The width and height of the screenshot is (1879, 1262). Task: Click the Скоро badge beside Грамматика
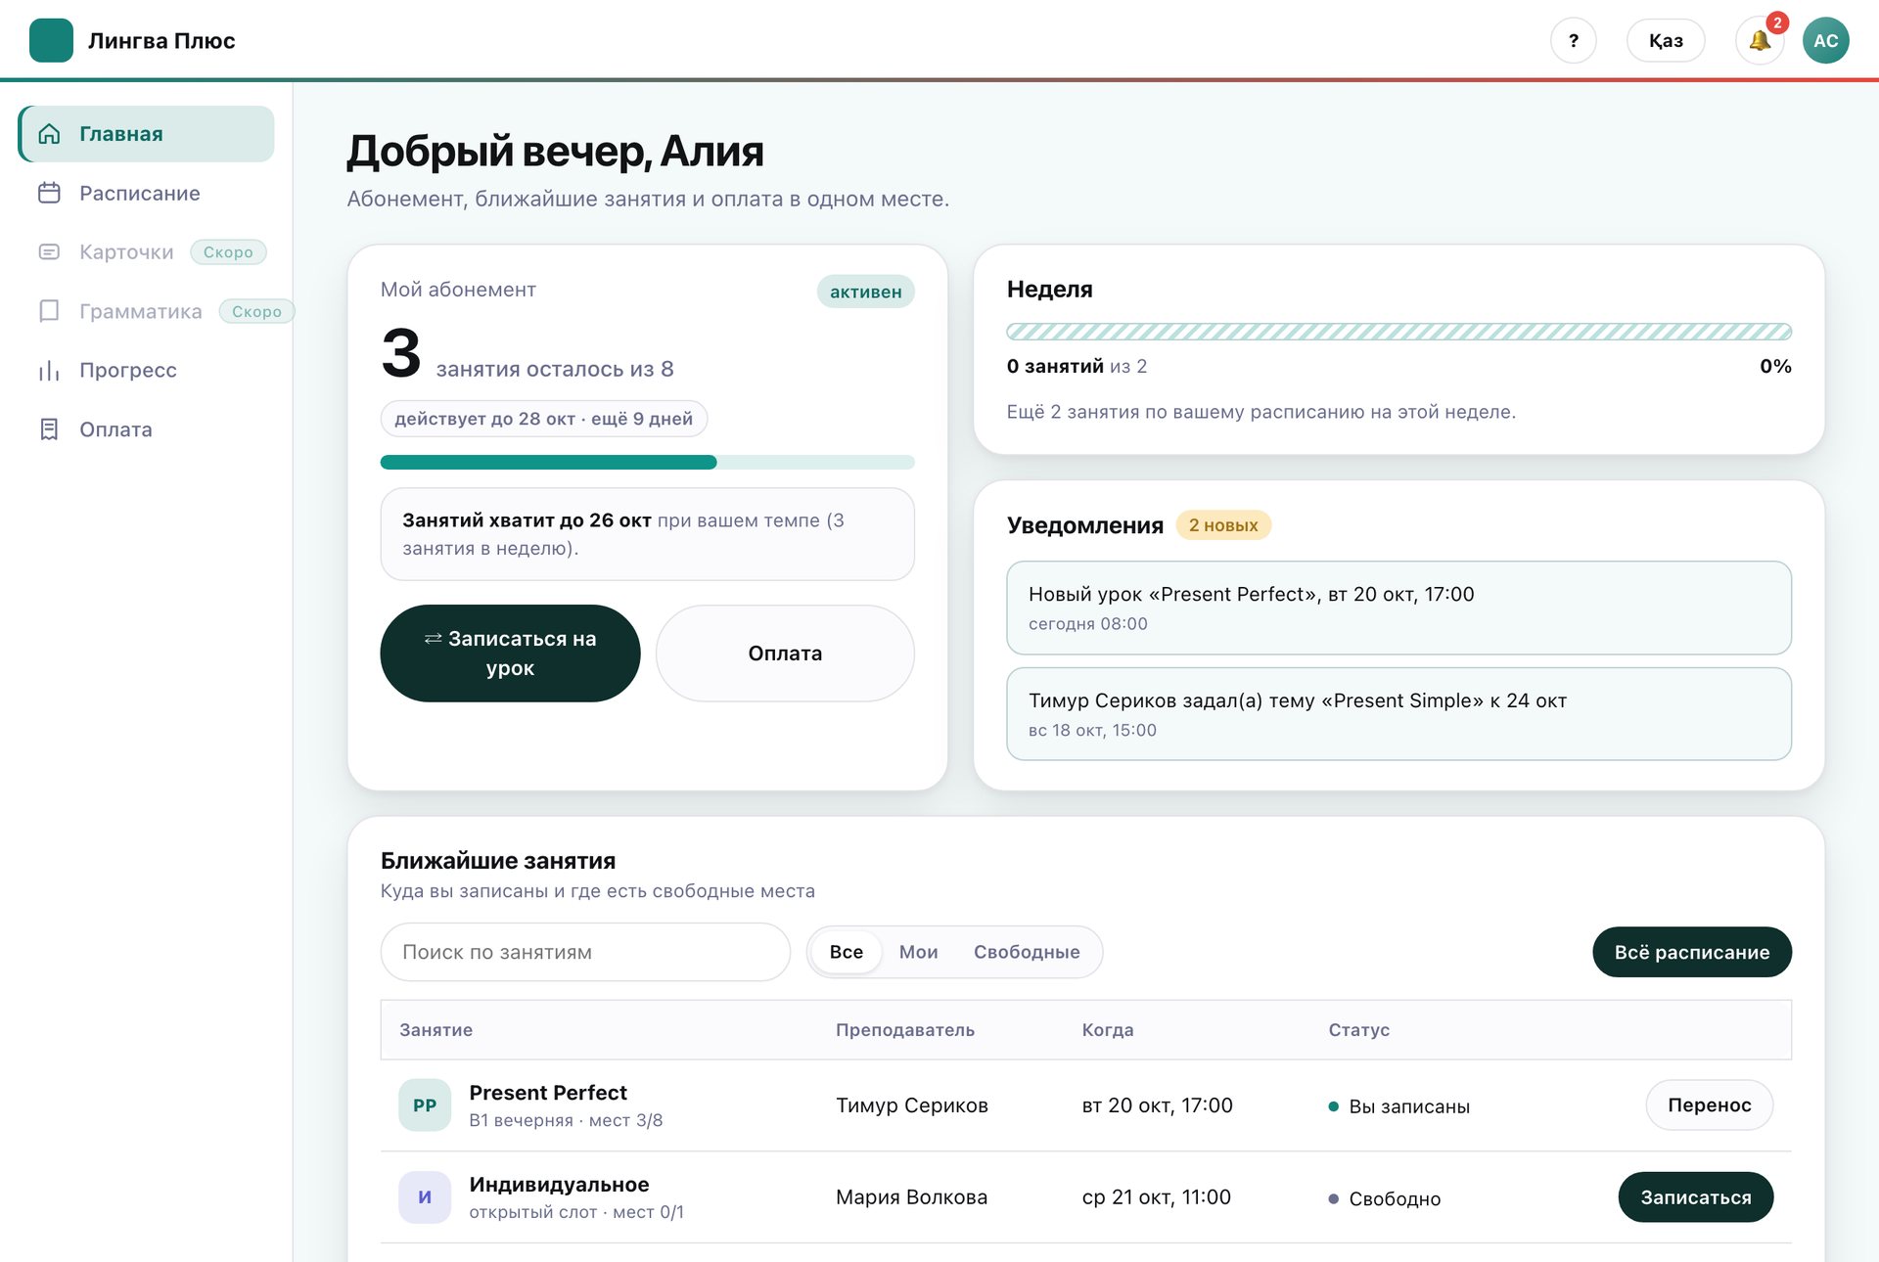click(256, 311)
